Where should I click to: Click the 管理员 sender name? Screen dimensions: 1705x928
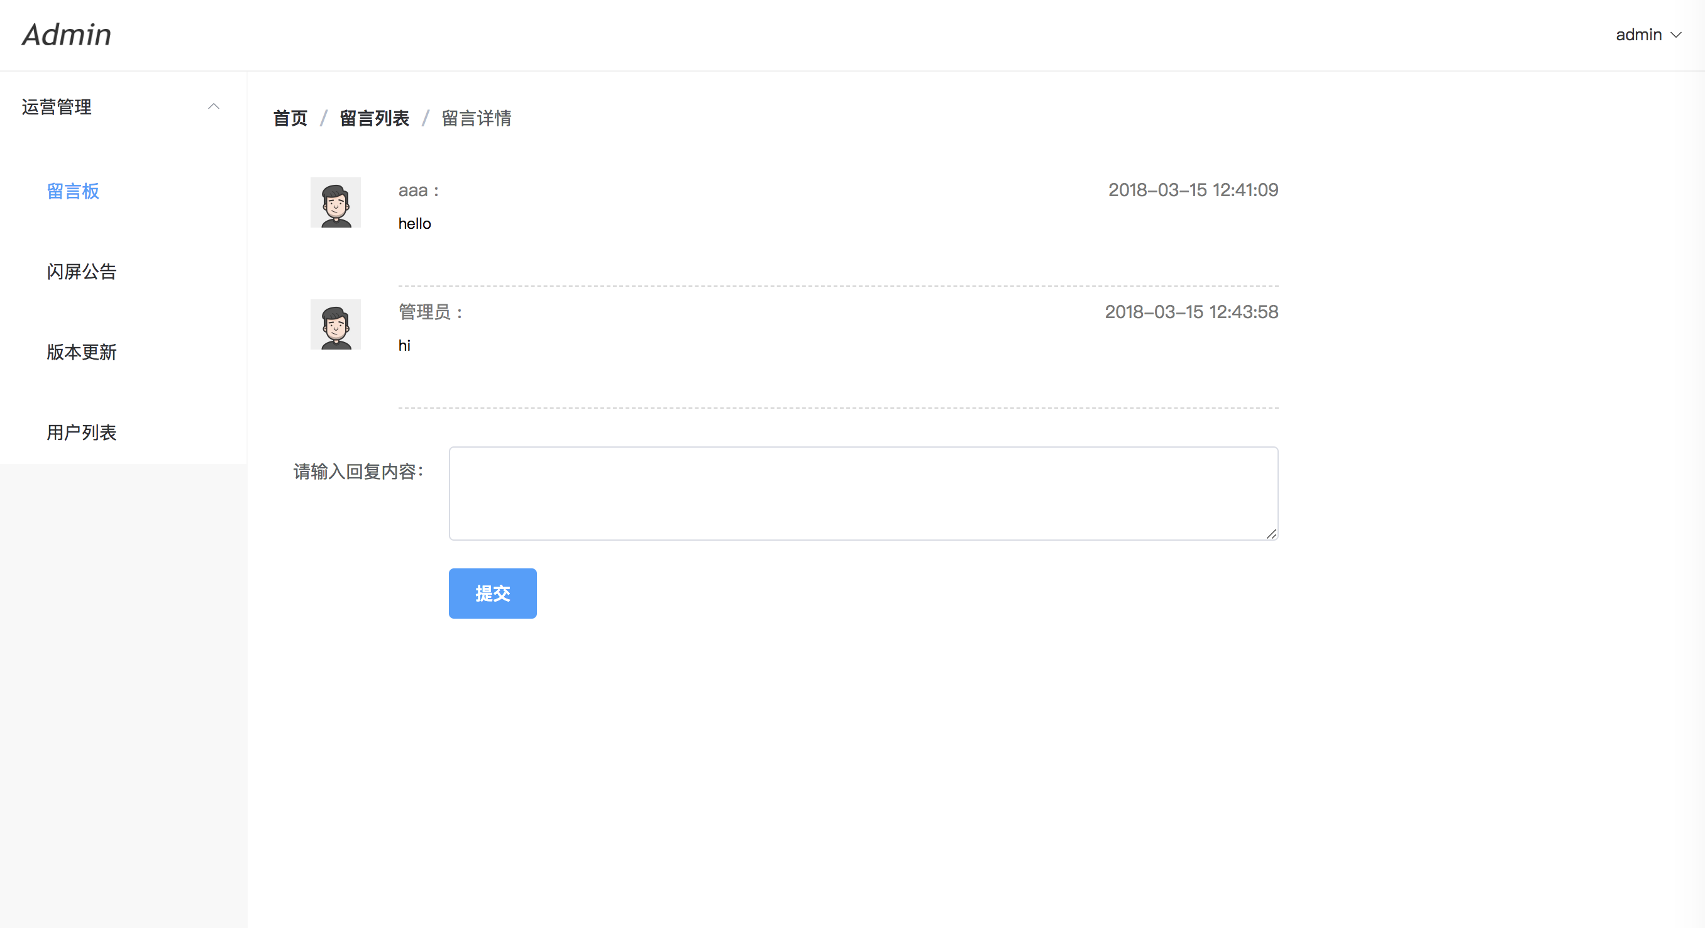pos(424,312)
